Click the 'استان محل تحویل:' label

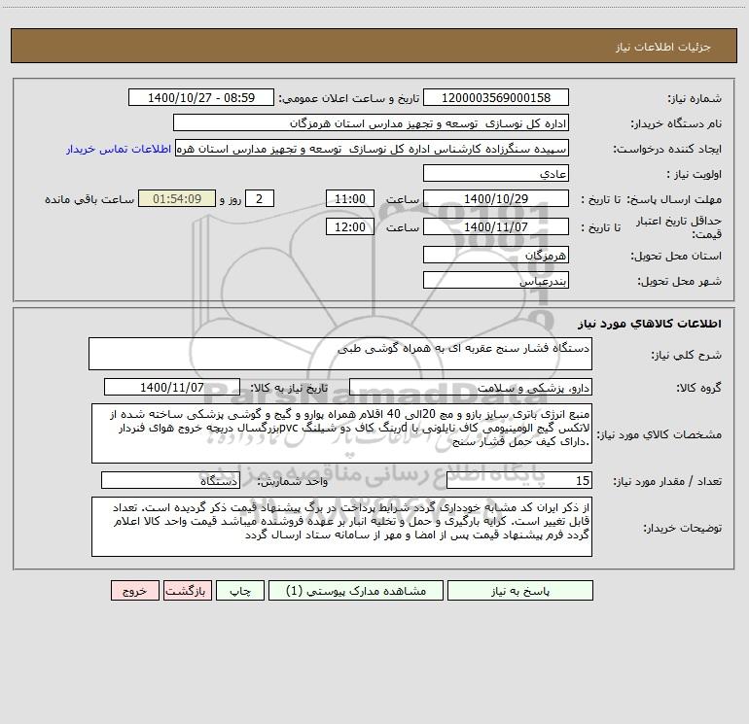coord(676,256)
